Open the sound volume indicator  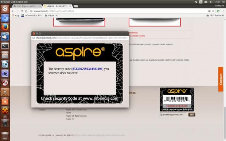tap(211, 2)
